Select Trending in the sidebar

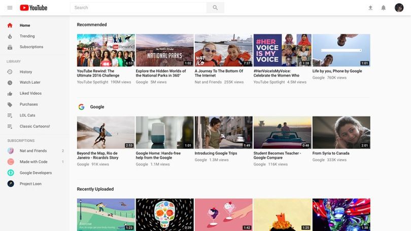click(27, 36)
